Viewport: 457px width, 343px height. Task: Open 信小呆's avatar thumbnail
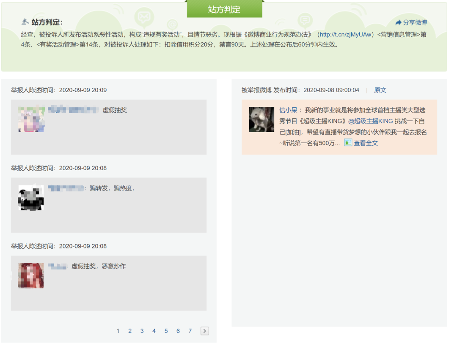point(262,120)
